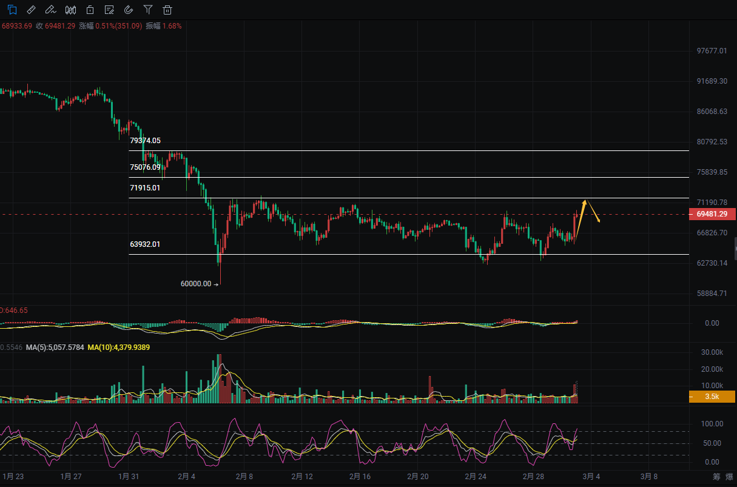
Task: Click the lock drawings icon
Action: [90, 10]
